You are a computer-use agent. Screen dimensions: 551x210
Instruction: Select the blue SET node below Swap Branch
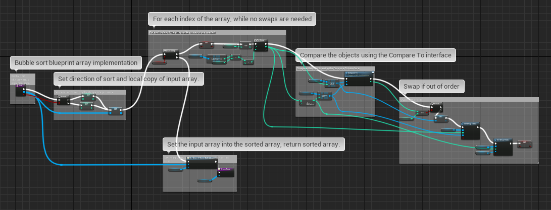coord(441,119)
